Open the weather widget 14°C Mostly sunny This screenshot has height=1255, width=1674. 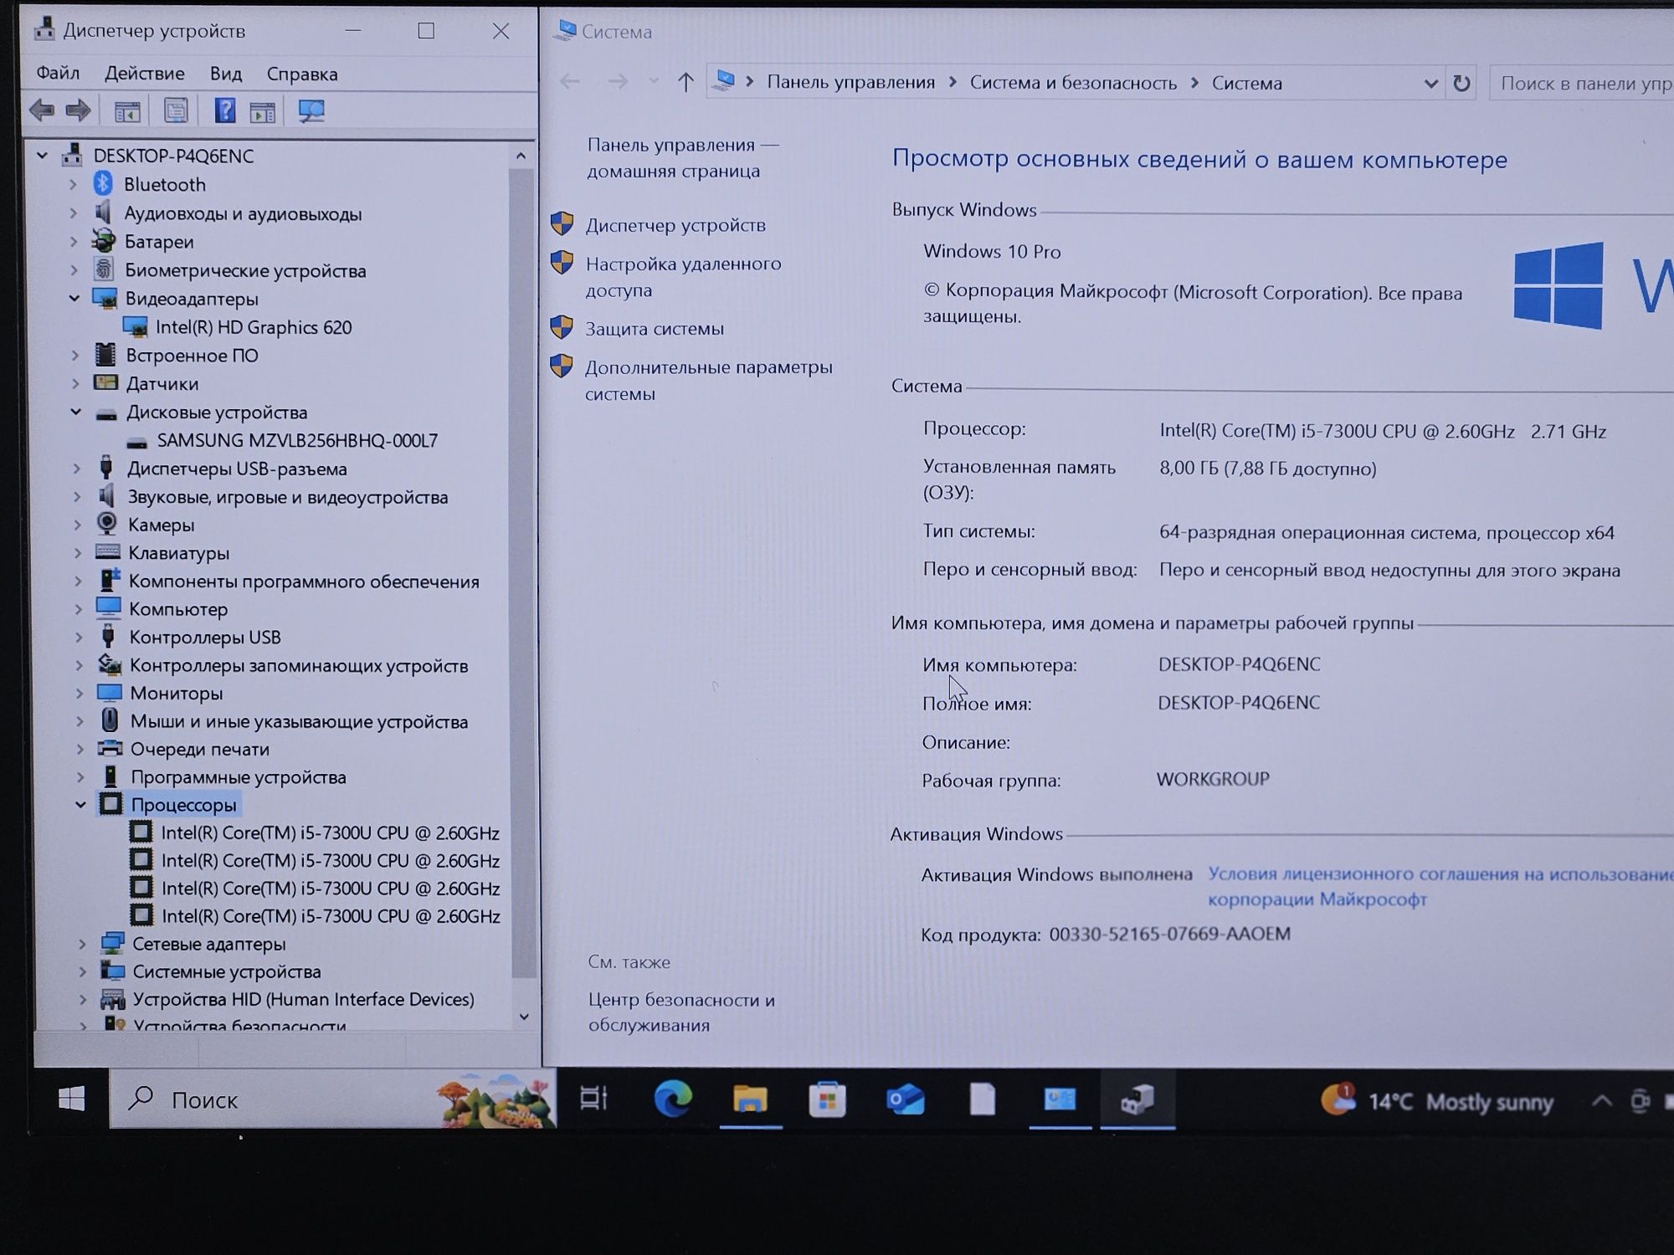(1436, 1101)
